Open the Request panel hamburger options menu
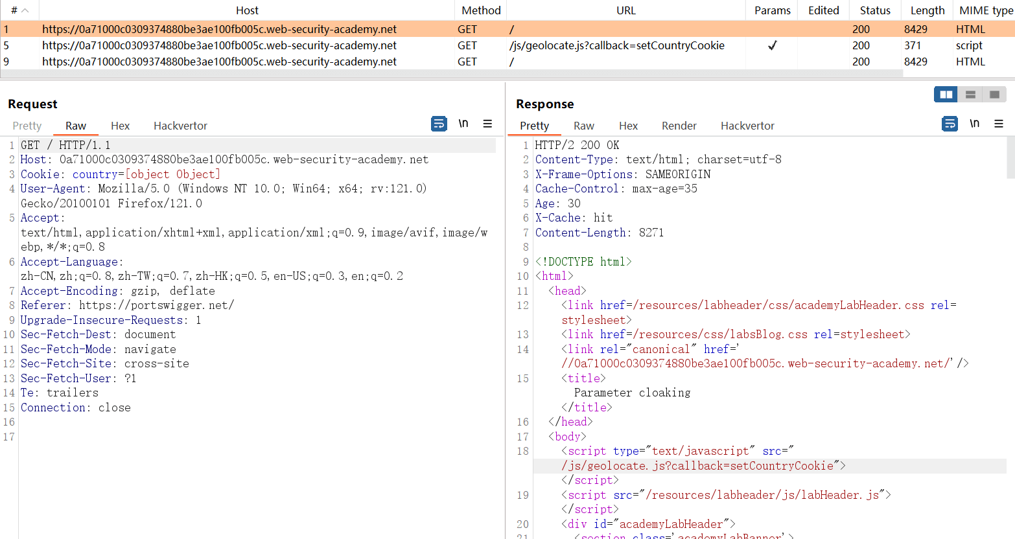 487,124
